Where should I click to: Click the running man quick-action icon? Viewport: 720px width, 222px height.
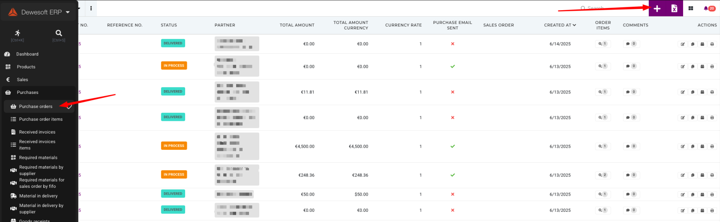click(18, 35)
